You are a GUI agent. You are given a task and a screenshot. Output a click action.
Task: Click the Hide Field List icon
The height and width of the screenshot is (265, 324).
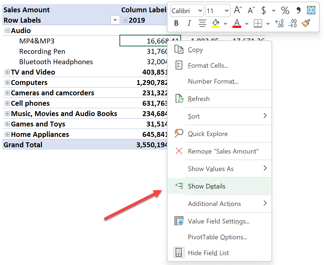179,252
